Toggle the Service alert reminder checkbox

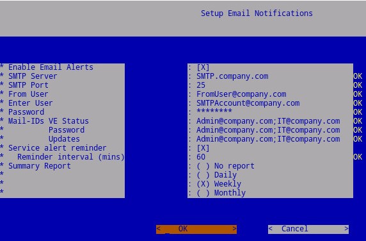(x=203, y=148)
